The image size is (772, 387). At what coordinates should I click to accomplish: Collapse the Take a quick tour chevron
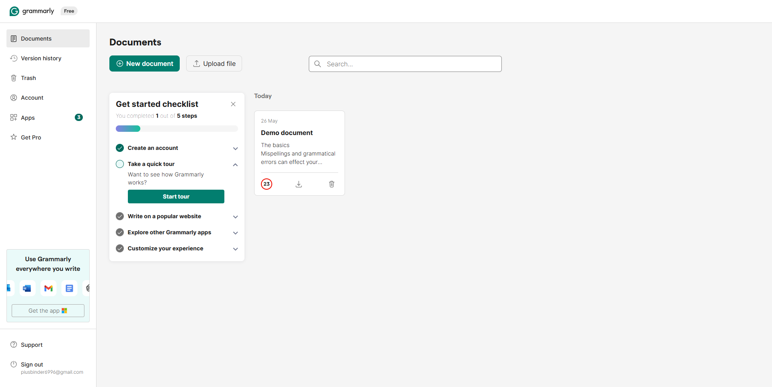236,164
